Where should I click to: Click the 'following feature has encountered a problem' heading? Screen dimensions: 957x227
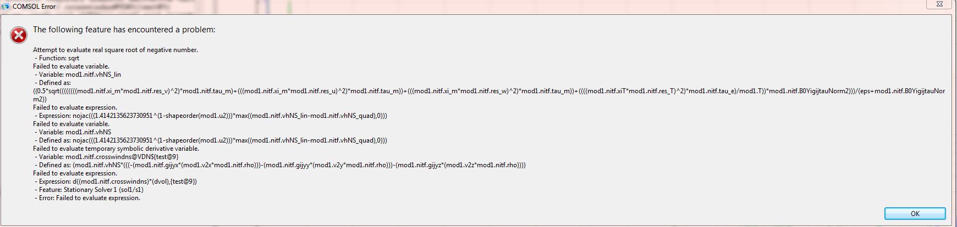[124, 30]
